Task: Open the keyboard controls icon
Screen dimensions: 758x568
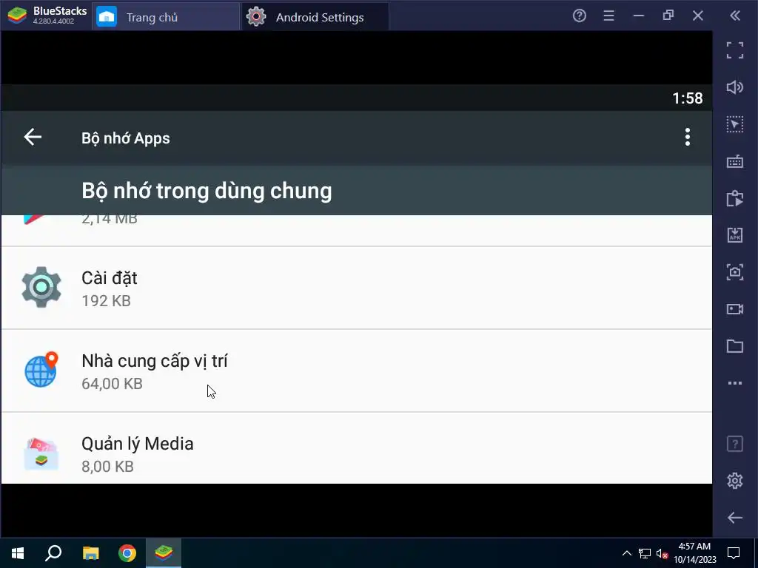Action: 735,161
